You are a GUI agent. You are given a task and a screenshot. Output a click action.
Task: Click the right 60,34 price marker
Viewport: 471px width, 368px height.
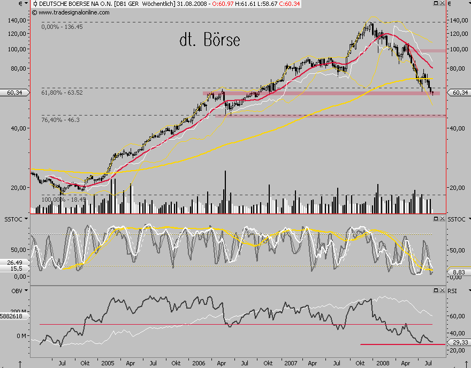pyautogui.click(x=460, y=93)
